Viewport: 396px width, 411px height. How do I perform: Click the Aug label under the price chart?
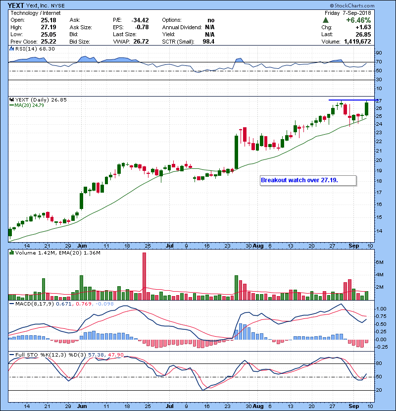click(x=258, y=246)
